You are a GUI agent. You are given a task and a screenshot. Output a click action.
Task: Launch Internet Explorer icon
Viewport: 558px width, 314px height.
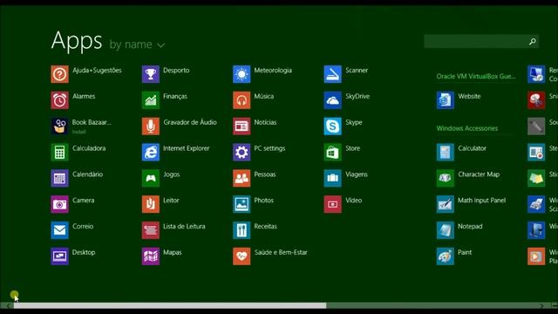point(151,152)
